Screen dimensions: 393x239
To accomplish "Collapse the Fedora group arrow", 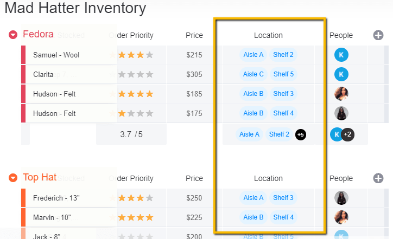I will [x=13, y=35].
